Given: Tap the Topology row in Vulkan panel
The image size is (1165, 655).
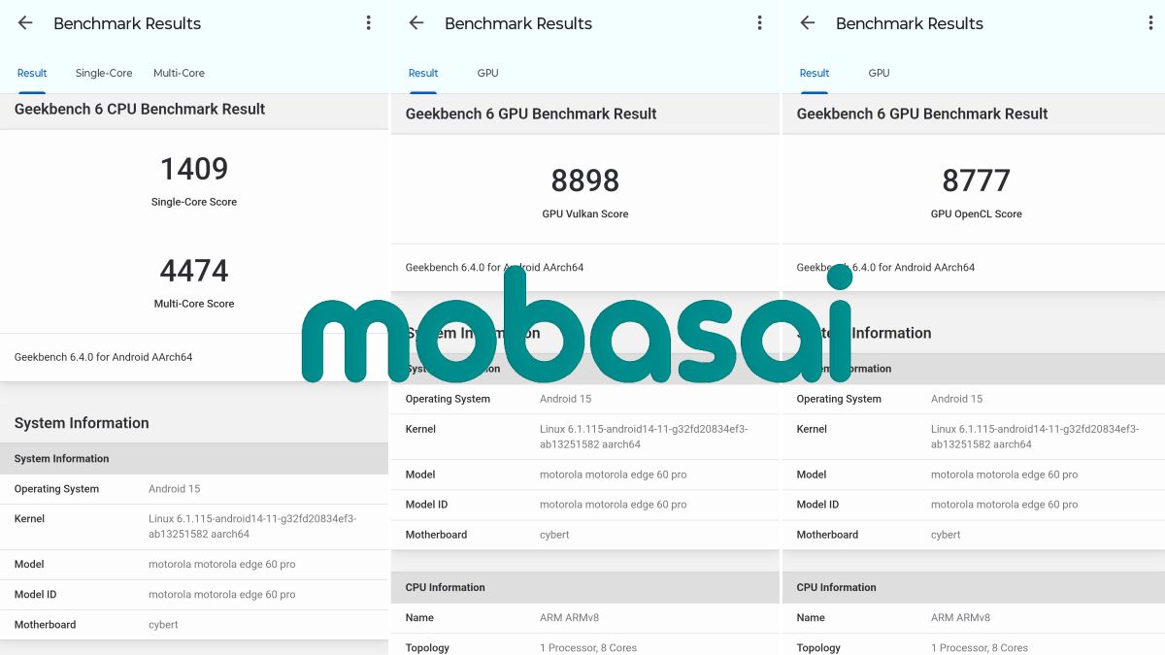Looking at the screenshot, I should (584, 647).
